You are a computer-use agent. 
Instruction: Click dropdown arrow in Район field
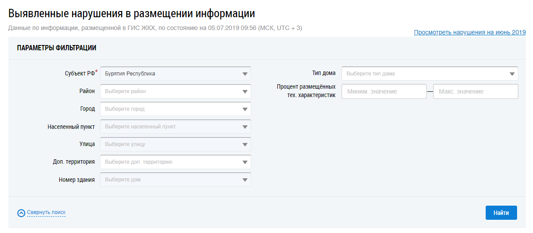(245, 91)
